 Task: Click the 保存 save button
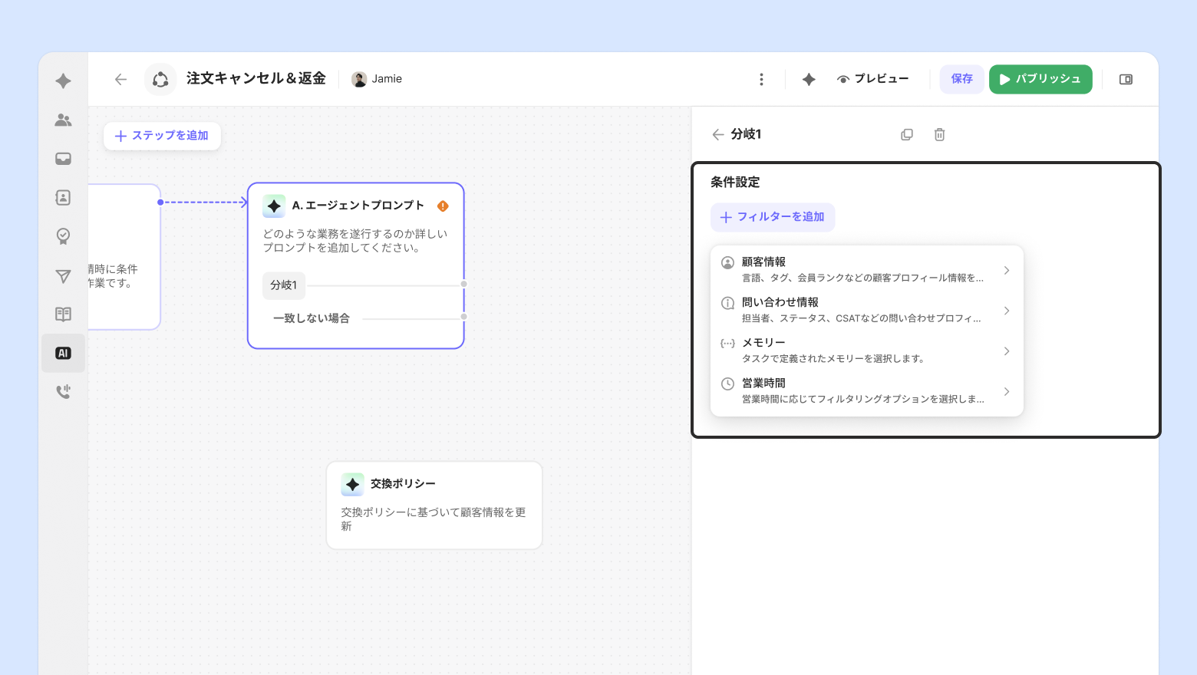pyautogui.click(x=961, y=79)
